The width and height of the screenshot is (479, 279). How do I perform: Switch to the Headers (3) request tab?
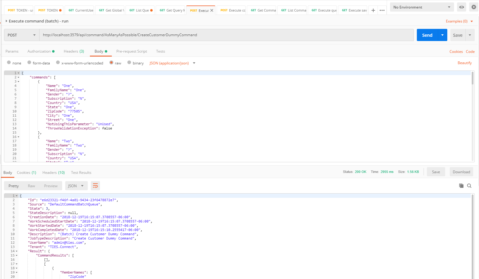click(x=74, y=51)
